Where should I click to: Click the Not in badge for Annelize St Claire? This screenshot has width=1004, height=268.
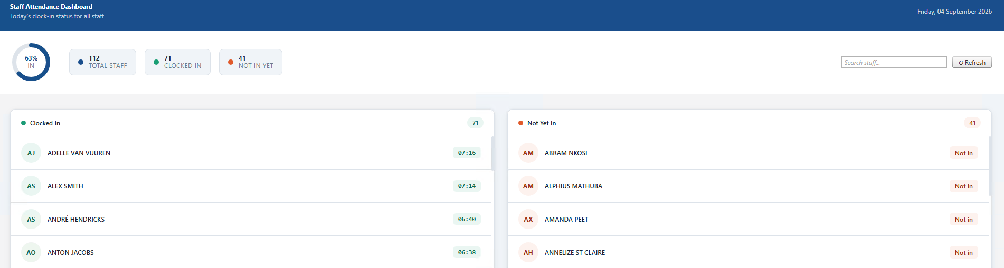click(963, 252)
